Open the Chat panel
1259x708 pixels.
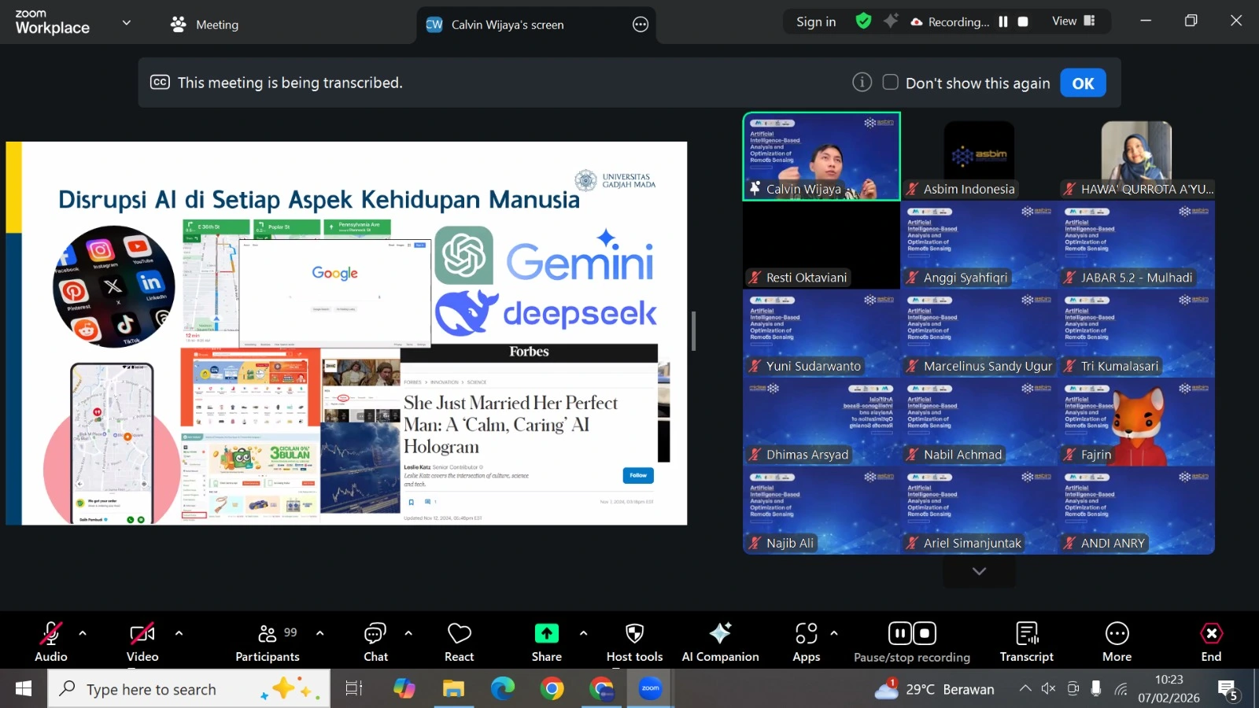(x=375, y=642)
